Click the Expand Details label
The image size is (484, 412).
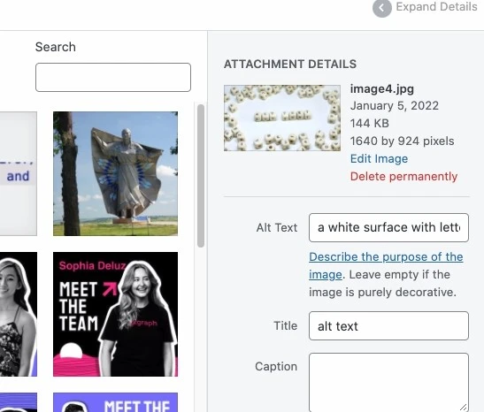(x=436, y=7)
